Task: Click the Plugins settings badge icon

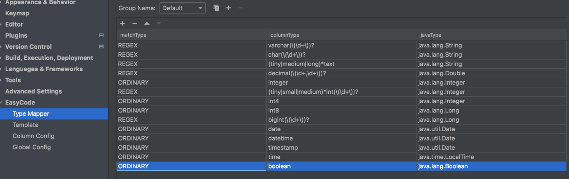Action: 101,35
